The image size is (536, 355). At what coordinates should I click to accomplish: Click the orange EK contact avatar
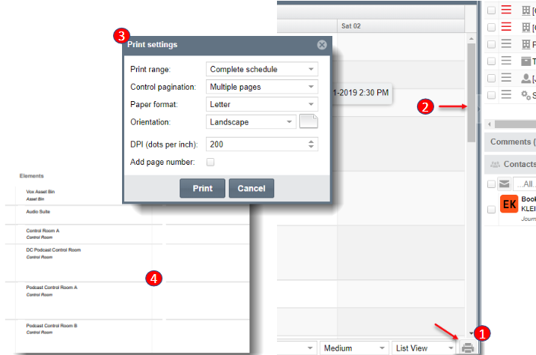[x=509, y=204]
